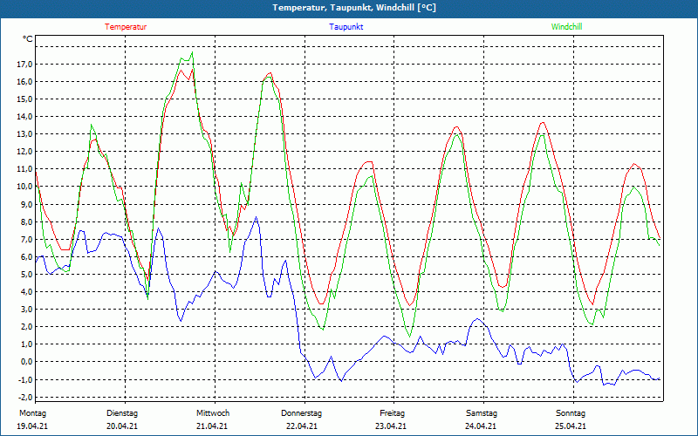Viewport: 698px width, 436px height.
Task: Click the 12,0 y-axis value
Action: pos(24,151)
